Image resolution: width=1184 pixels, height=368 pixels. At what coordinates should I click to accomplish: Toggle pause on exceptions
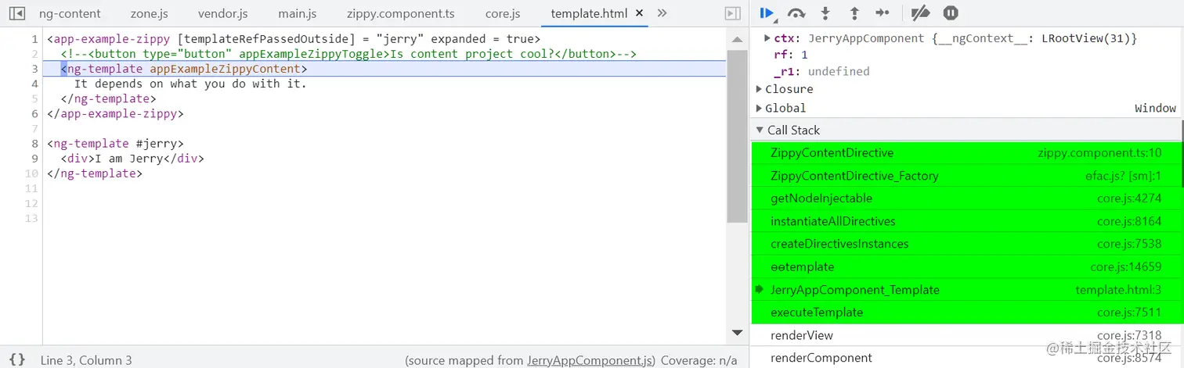[951, 13]
